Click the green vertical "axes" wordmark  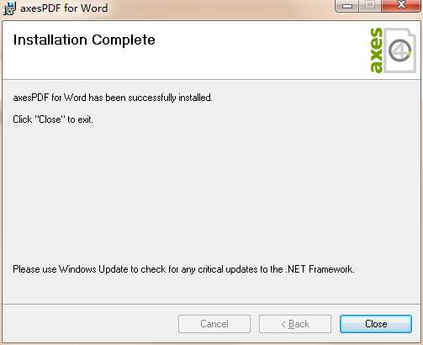pyautogui.click(x=377, y=50)
